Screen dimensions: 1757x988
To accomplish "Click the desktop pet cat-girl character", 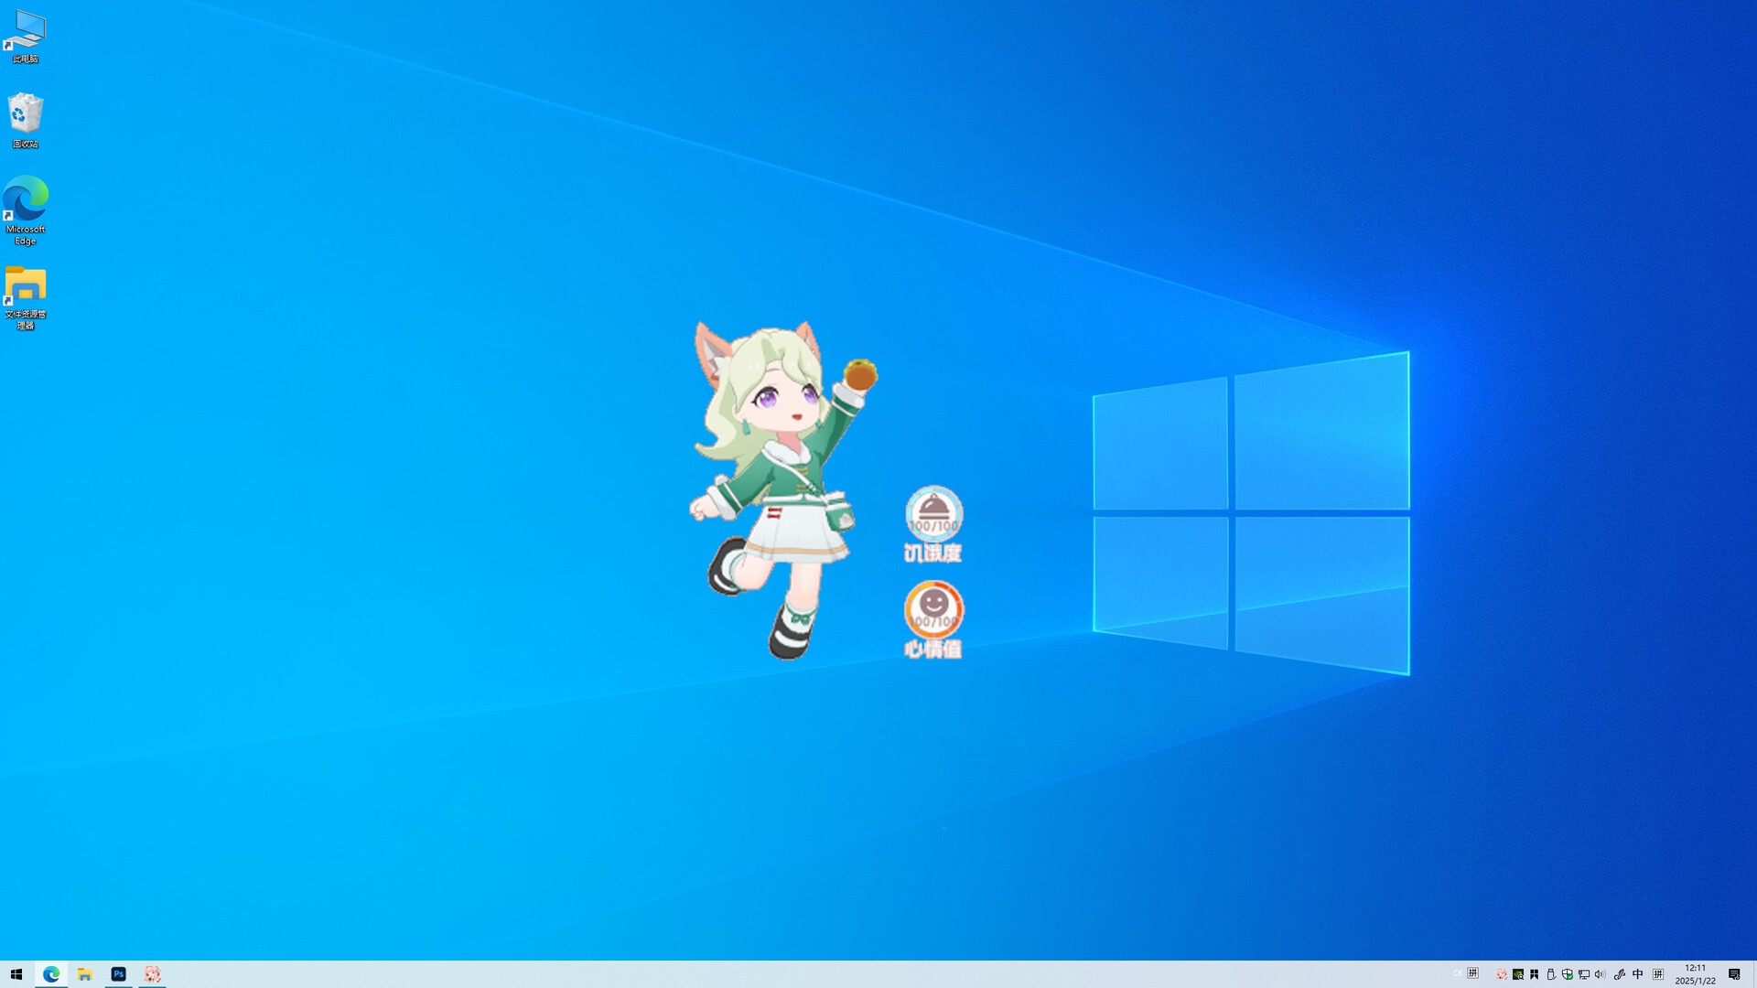I will click(782, 489).
